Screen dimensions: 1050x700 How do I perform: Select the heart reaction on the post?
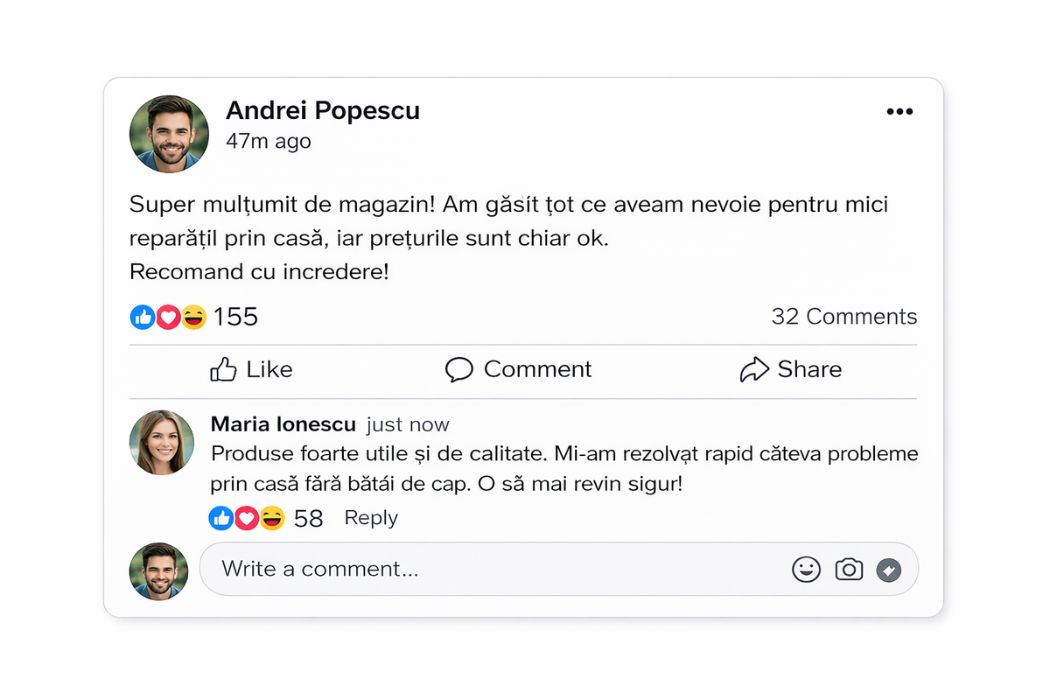pos(168,317)
